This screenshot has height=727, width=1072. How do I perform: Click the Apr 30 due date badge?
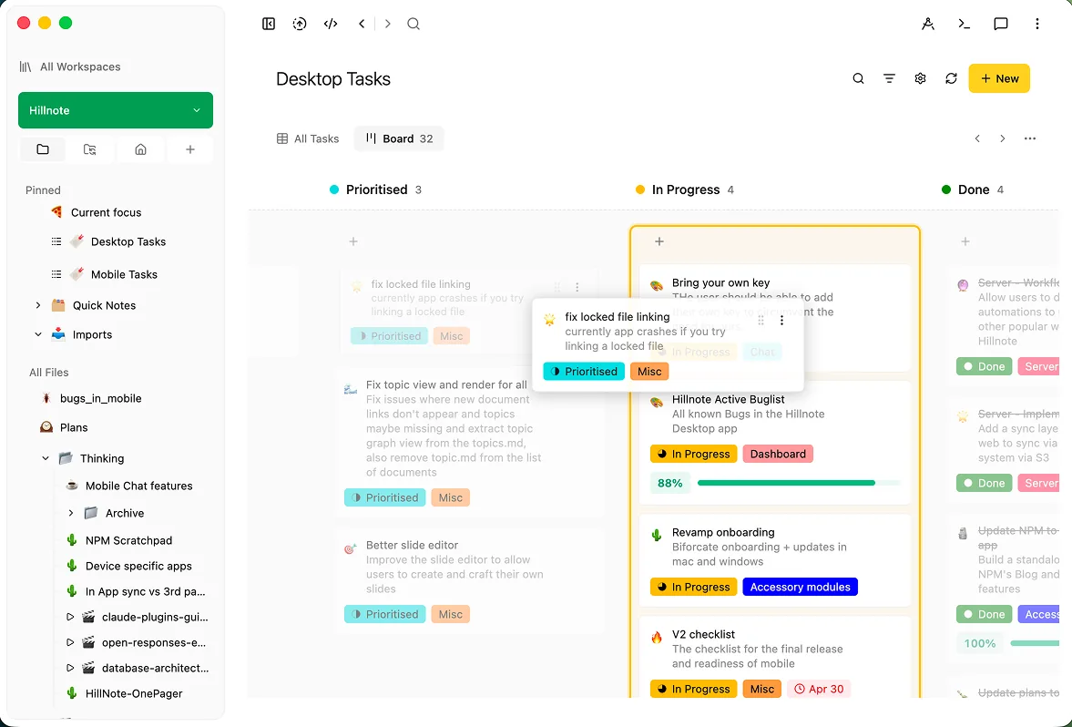pyautogui.click(x=819, y=689)
